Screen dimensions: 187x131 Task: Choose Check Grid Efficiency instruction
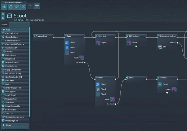pyautogui.click(x=15, y=44)
